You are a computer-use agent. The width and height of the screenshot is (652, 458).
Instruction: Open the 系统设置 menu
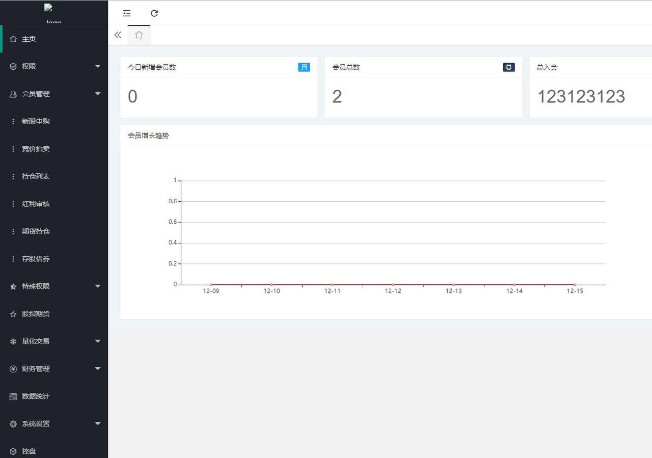click(36, 424)
